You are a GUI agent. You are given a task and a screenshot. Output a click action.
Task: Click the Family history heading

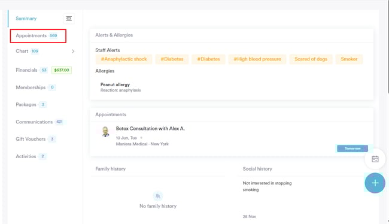point(110,169)
